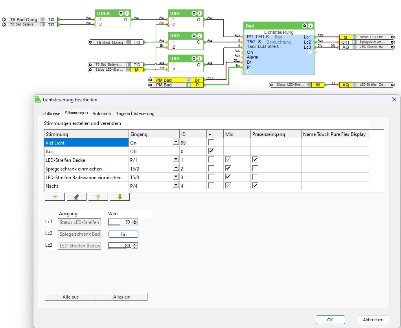Open the Tageslichtsteuerung tab
The height and width of the screenshot is (328, 401).
click(135, 114)
